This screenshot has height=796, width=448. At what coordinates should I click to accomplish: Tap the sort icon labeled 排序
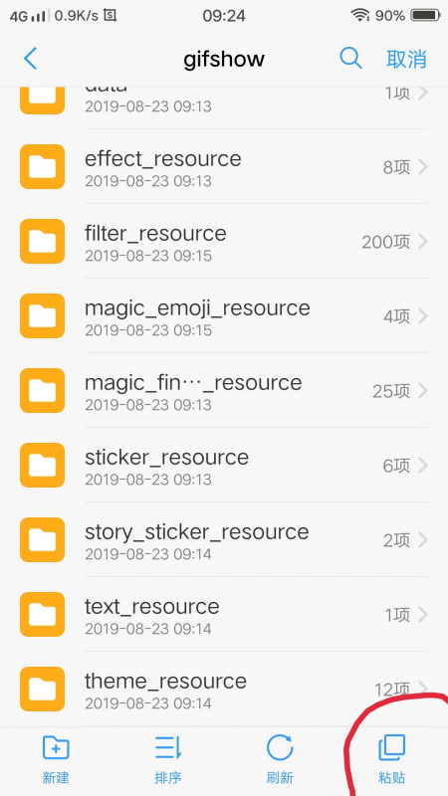(168, 747)
